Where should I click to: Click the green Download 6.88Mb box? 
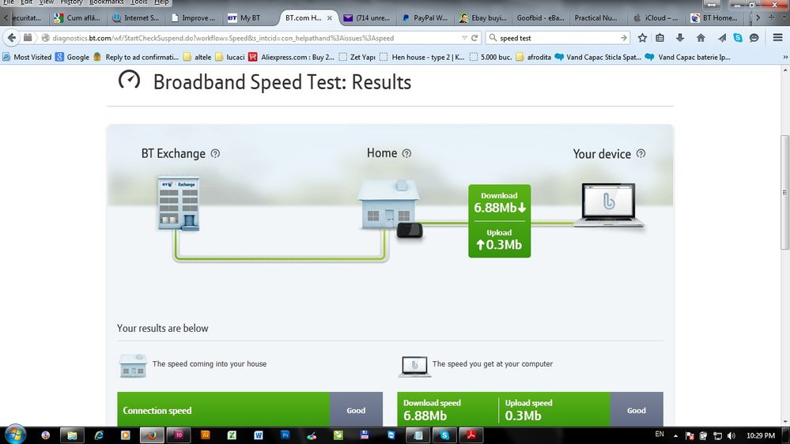click(499, 221)
